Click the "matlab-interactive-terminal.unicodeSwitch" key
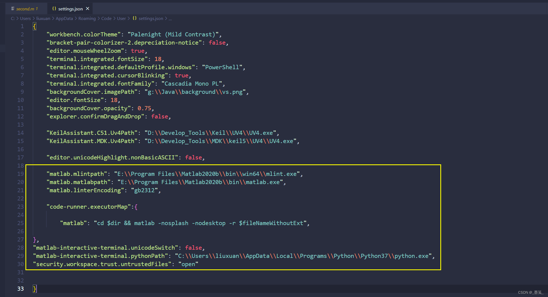The height and width of the screenshot is (297, 548). (106, 248)
